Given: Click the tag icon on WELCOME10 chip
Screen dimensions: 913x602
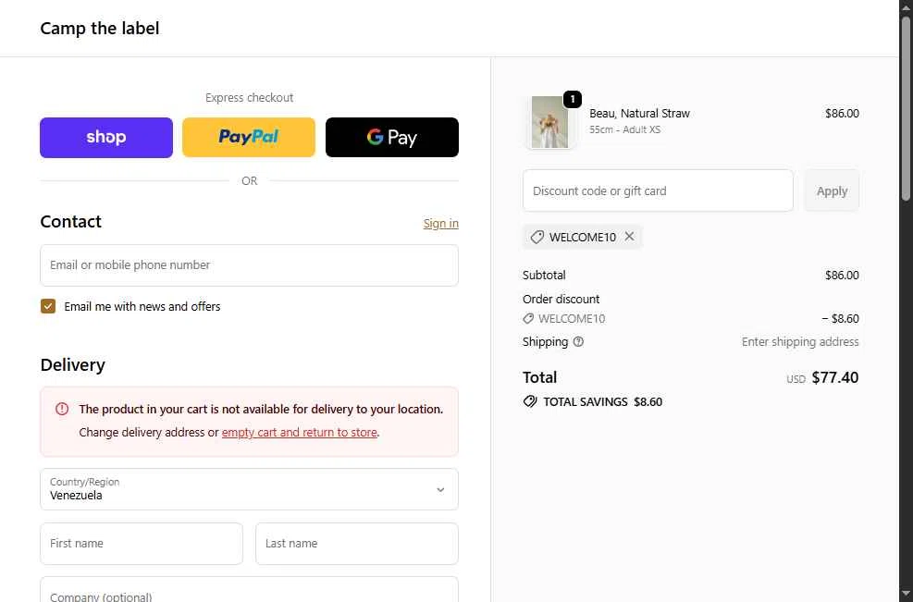Looking at the screenshot, I should point(537,237).
